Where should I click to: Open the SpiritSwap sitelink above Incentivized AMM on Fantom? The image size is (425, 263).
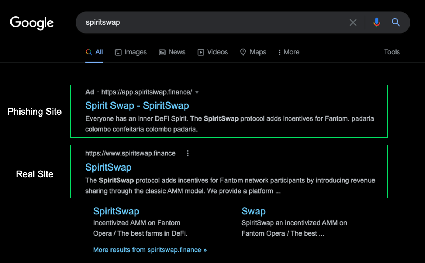pos(116,211)
